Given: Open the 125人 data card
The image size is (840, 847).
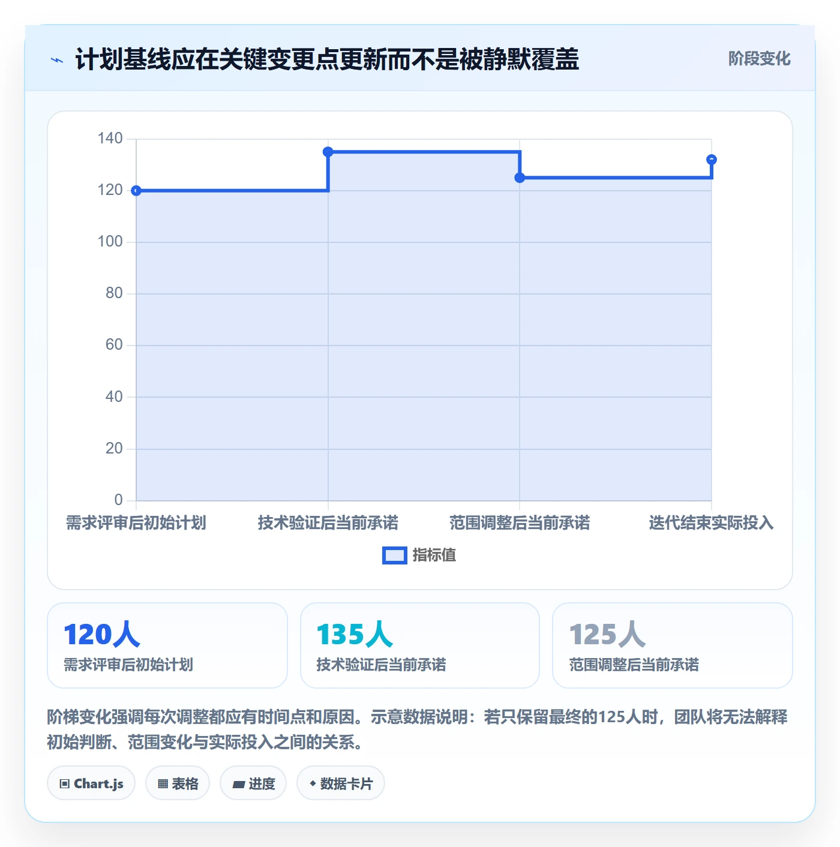Looking at the screenshot, I should click(673, 645).
